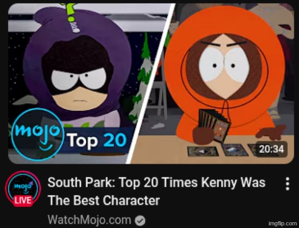The width and height of the screenshot is (299, 228).
Task: Click the number 20 in blue text
Action: [x=115, y=141]
